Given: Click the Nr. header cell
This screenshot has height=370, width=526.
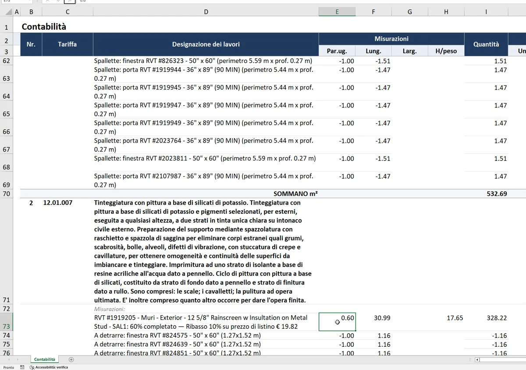Looking at the screenshot, I should tap(31, 44).
